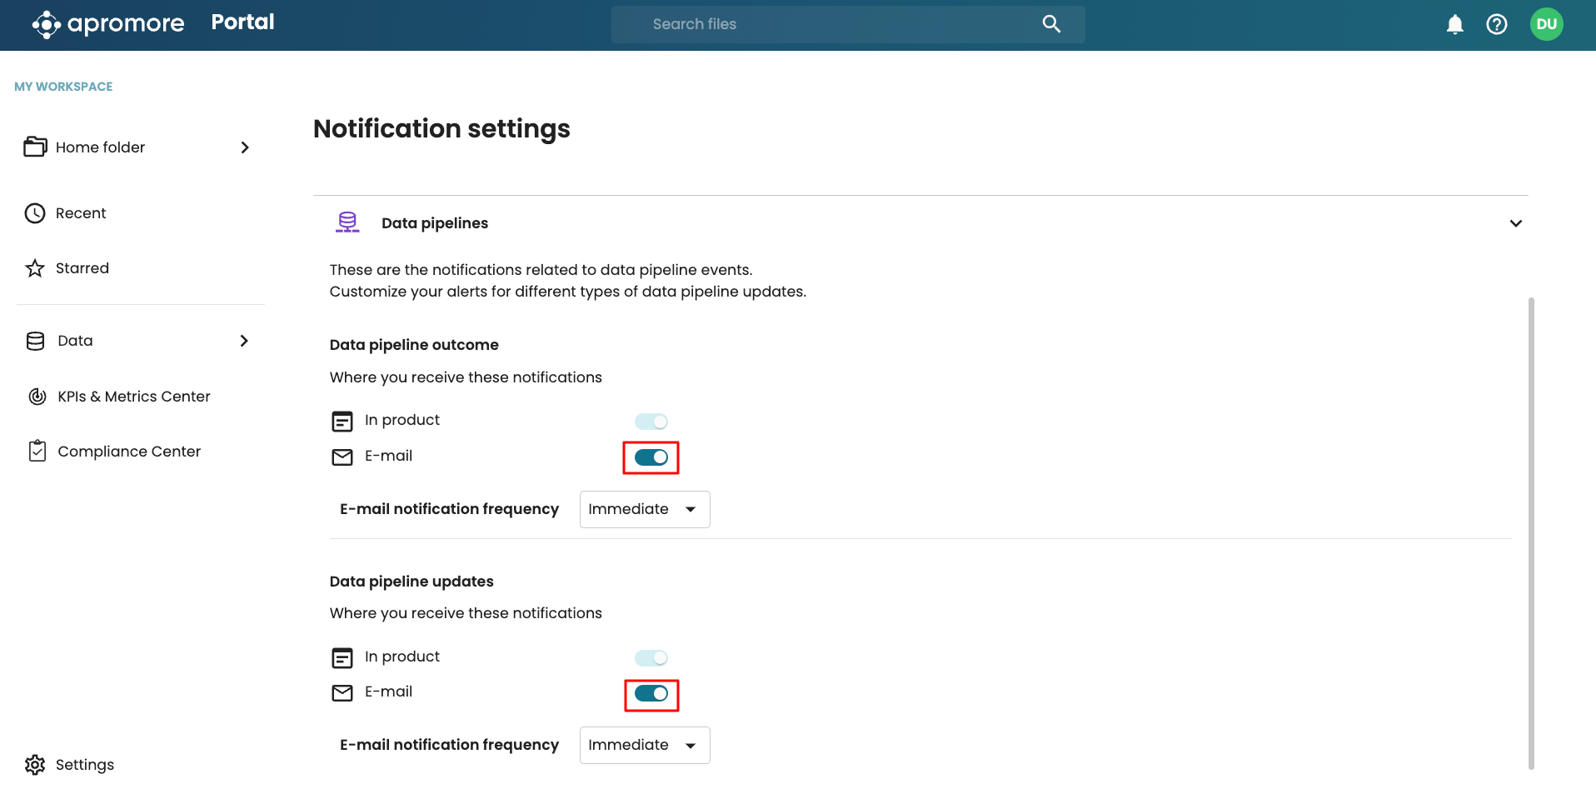Click the Apromore logo
This screenshot has width=1596, height=804.
(x=108, y=24)
